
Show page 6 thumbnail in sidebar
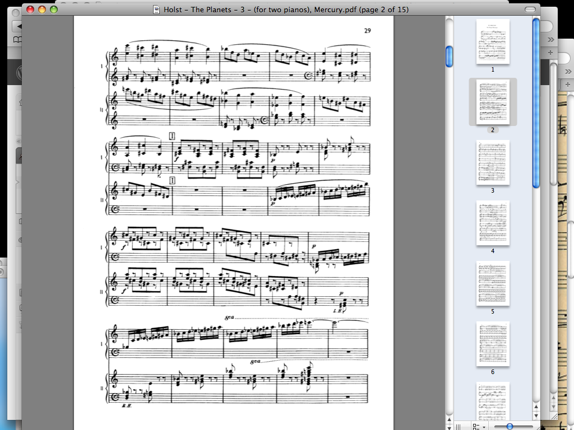(x=493, y=344)
